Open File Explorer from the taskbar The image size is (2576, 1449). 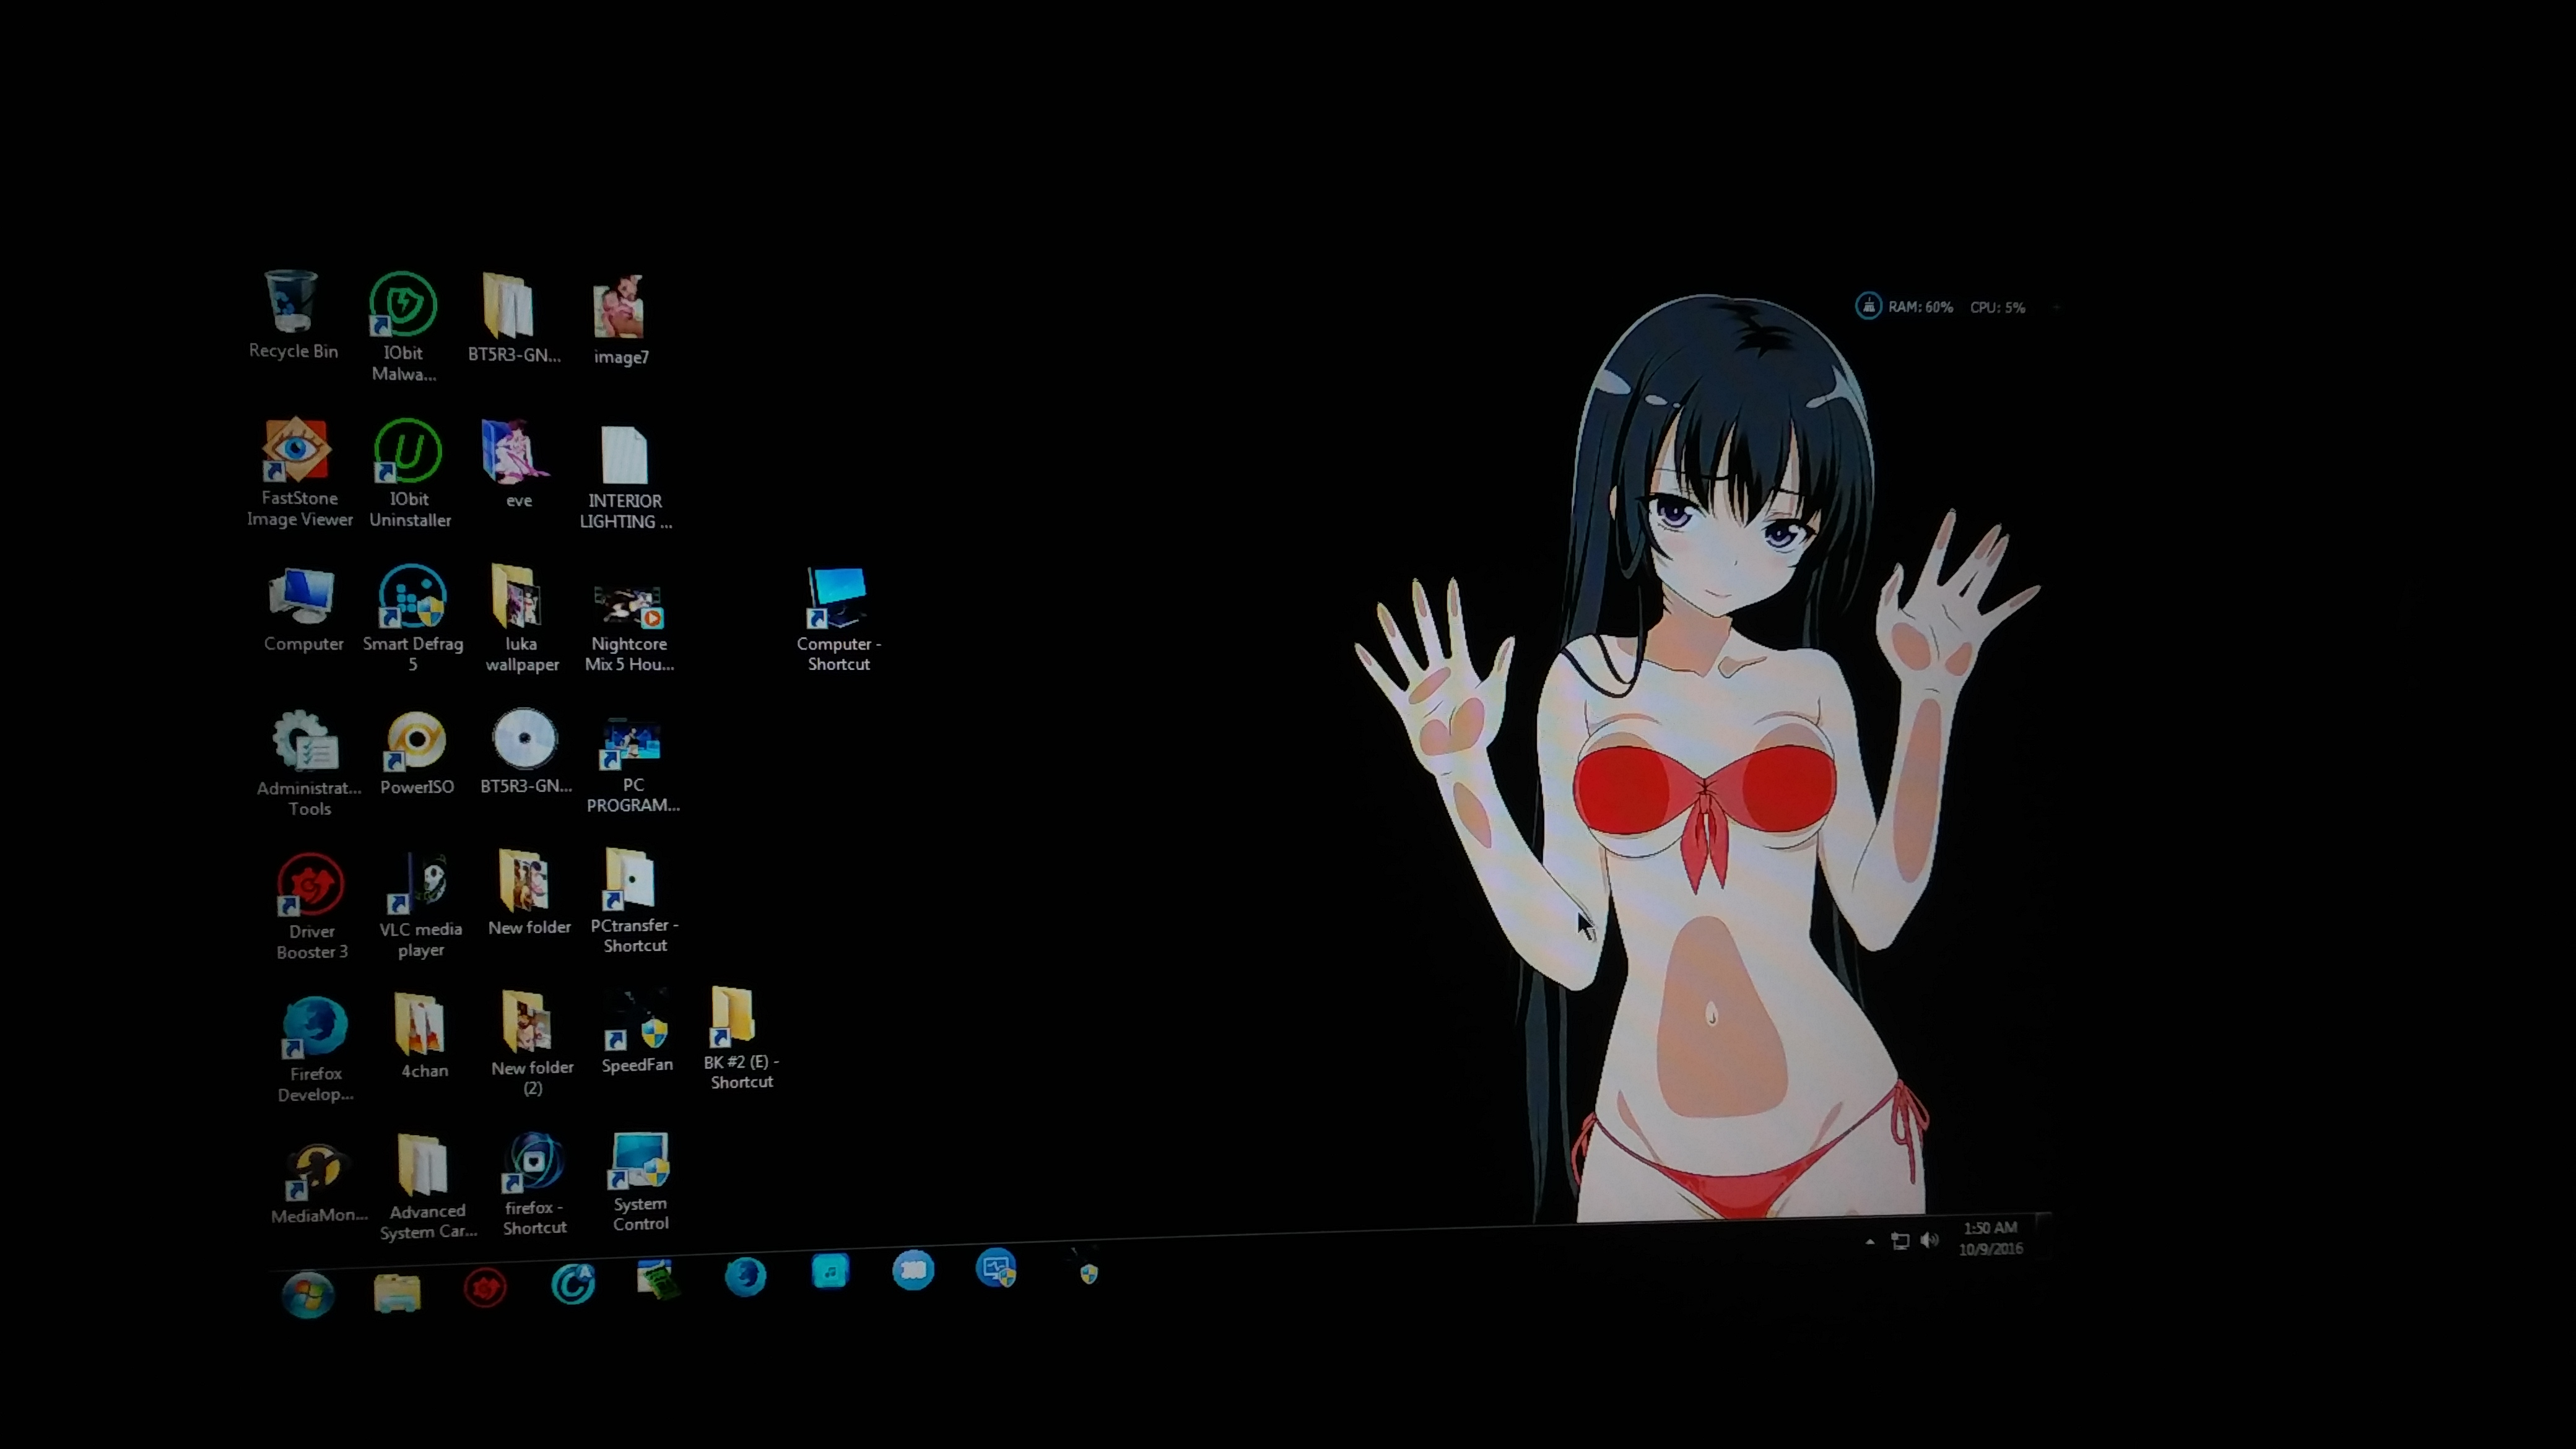point(397,1292)
